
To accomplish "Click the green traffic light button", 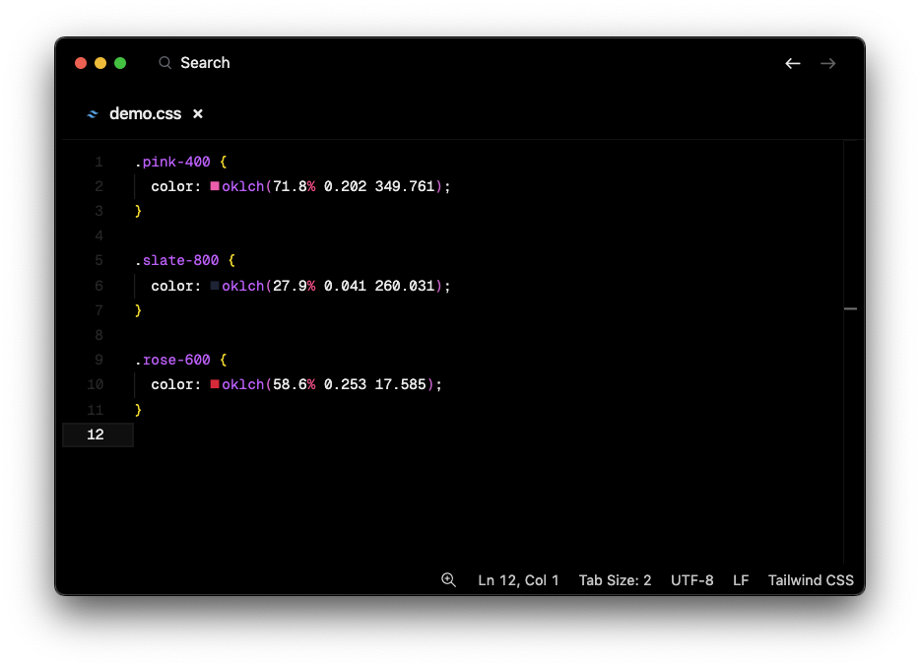I will coord(119,62).
